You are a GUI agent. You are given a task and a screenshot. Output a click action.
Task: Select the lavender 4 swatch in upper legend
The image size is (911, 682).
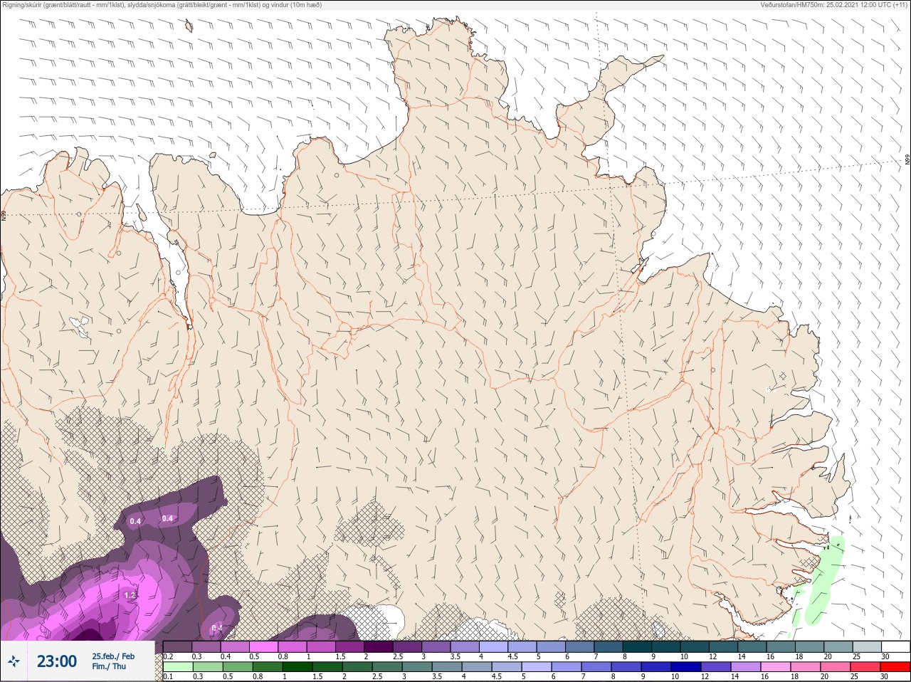pyautogui.click(x=495, y=646)
